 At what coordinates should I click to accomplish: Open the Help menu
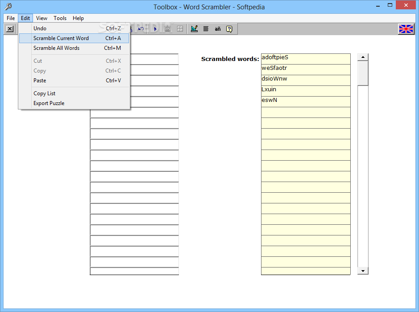click(x=78, y=18)
